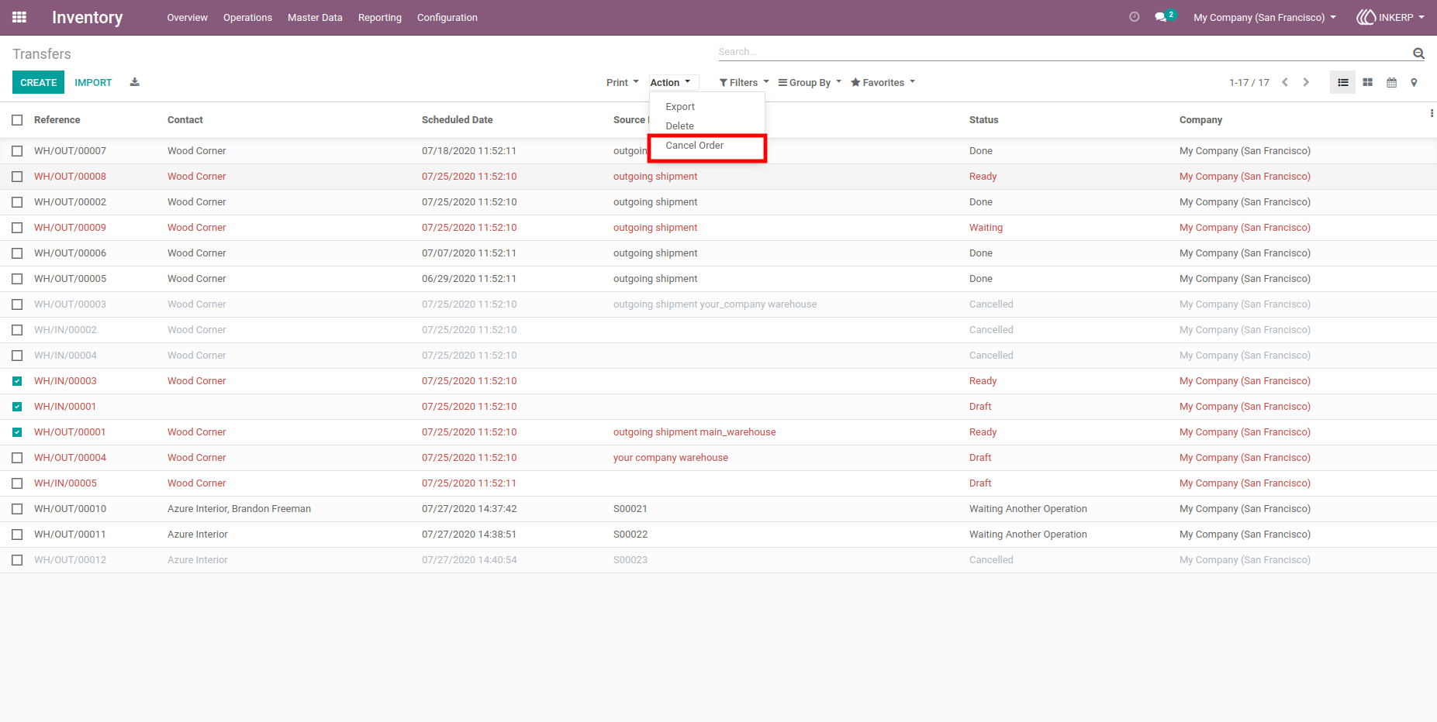Image resolution: width=1437 pixels, height=722 pixels.
Task: Switch to map view icon
Action: [x=1414, y=82]
